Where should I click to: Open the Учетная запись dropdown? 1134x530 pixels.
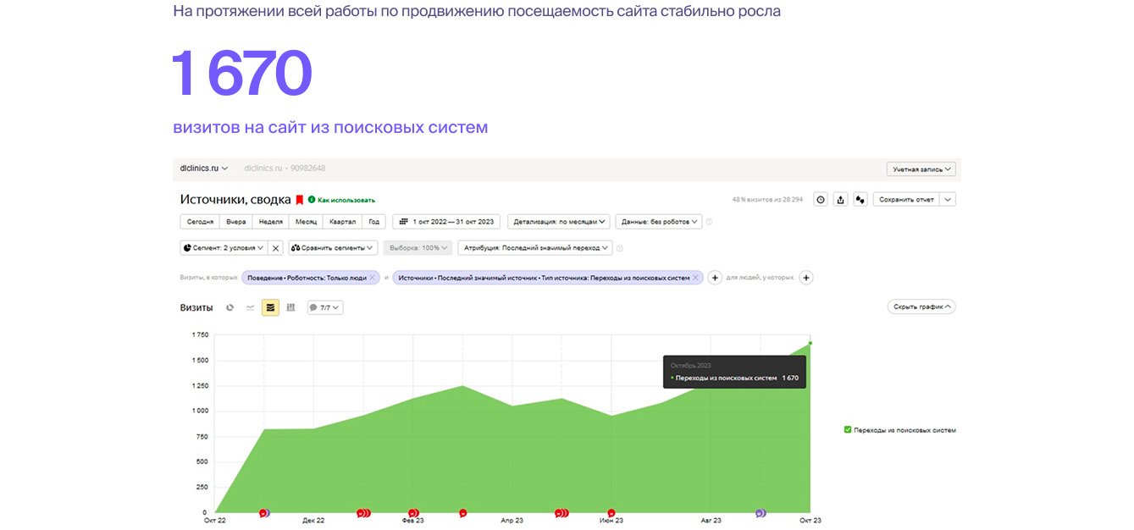pyautogui.click(x=921, y=169)
